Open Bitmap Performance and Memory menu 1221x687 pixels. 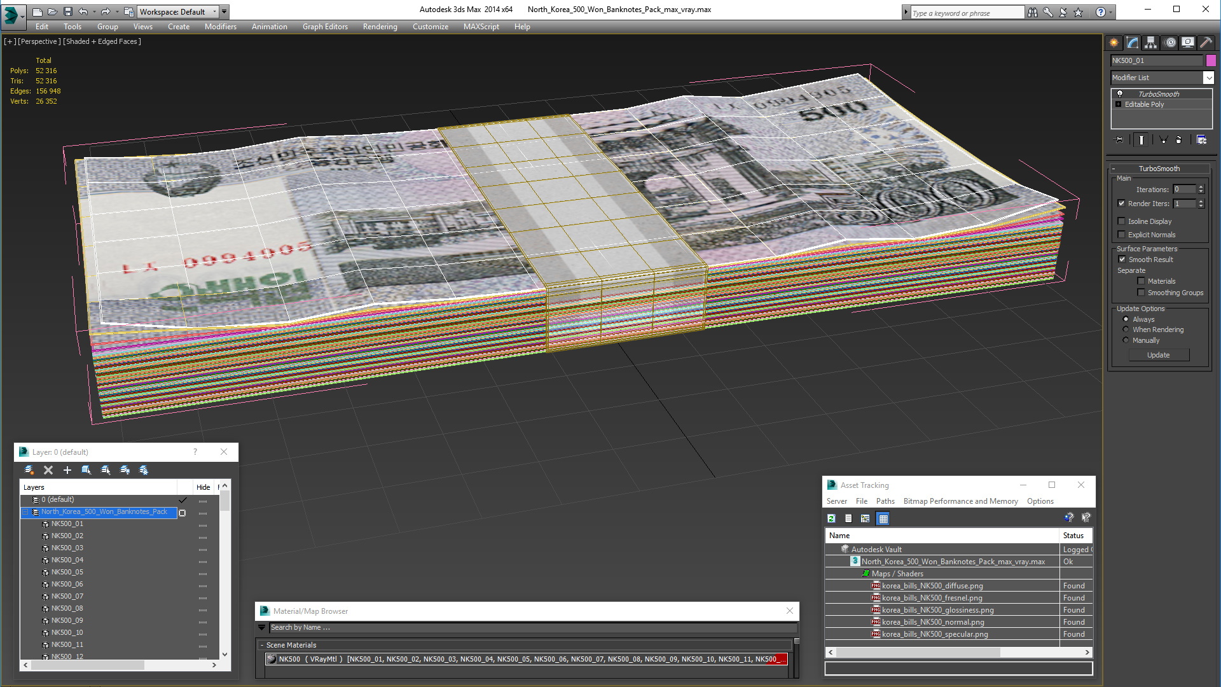[960, 501]
